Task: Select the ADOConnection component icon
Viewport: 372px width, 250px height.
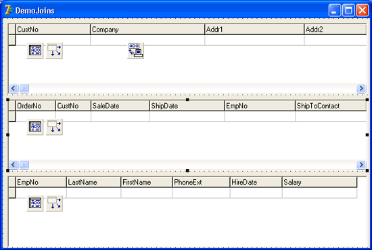Action: coord(136,51)
